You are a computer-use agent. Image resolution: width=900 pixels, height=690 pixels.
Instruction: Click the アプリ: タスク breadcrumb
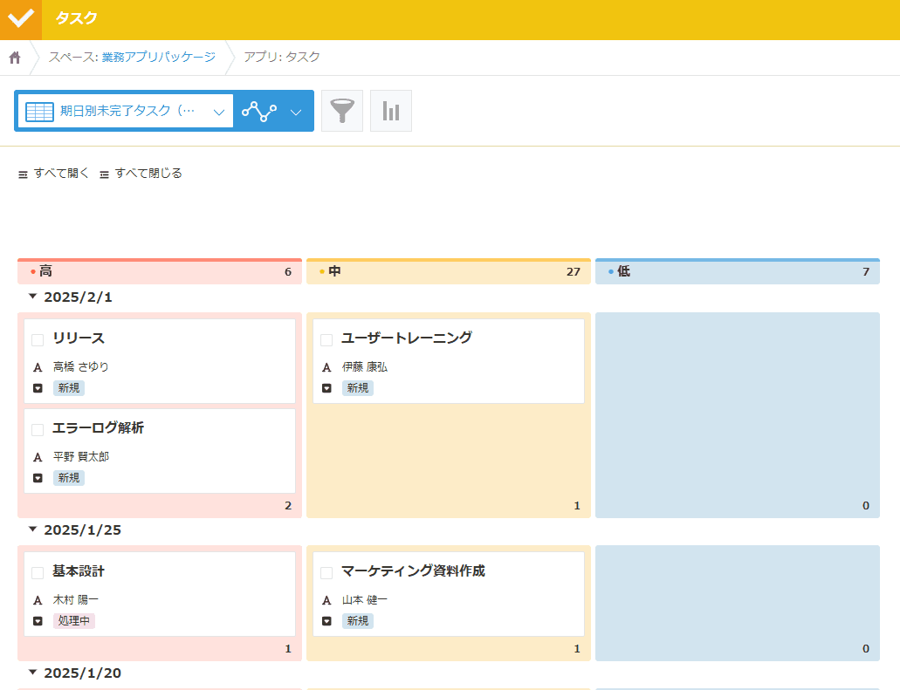(282, 57)
